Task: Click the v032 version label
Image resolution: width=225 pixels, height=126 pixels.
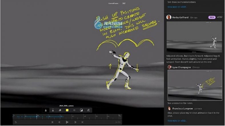Action: pos(220,17)
